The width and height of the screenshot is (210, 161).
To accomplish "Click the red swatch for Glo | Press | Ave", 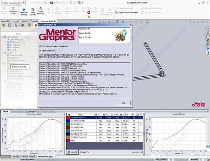I will [x=68, y=118].
